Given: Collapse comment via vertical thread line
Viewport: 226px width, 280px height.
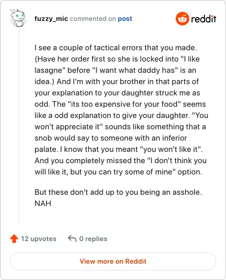Looking at the screenshot, I should click(19, 126).
